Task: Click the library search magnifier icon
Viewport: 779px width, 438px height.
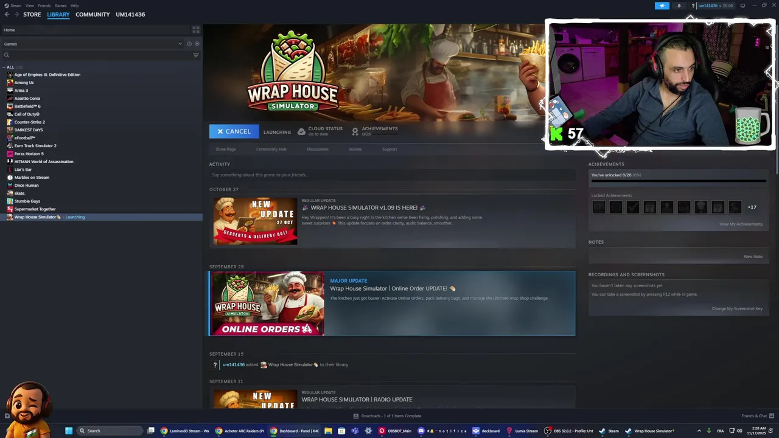Action: tap(7, 55)
